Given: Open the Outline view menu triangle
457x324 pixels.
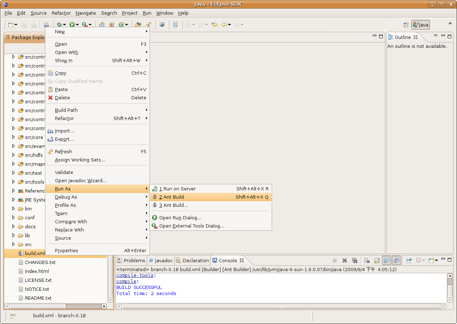Looking at the screenshot, I should coord(435,36).
